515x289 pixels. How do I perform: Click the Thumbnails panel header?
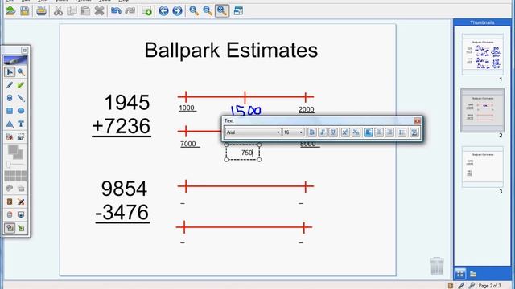click(482, 22)
